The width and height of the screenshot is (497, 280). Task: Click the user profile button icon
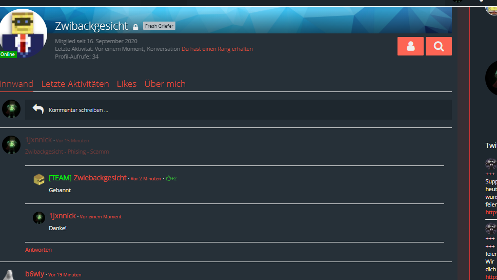[x=410, y=46]
